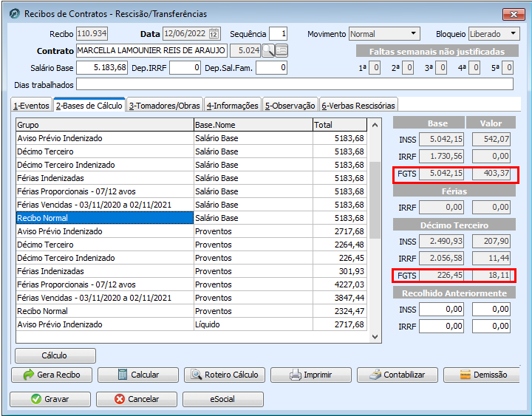Click the 5ª week faltas field
The height and width of the screenshot is (416, 532).
click(x=508, y=68)
